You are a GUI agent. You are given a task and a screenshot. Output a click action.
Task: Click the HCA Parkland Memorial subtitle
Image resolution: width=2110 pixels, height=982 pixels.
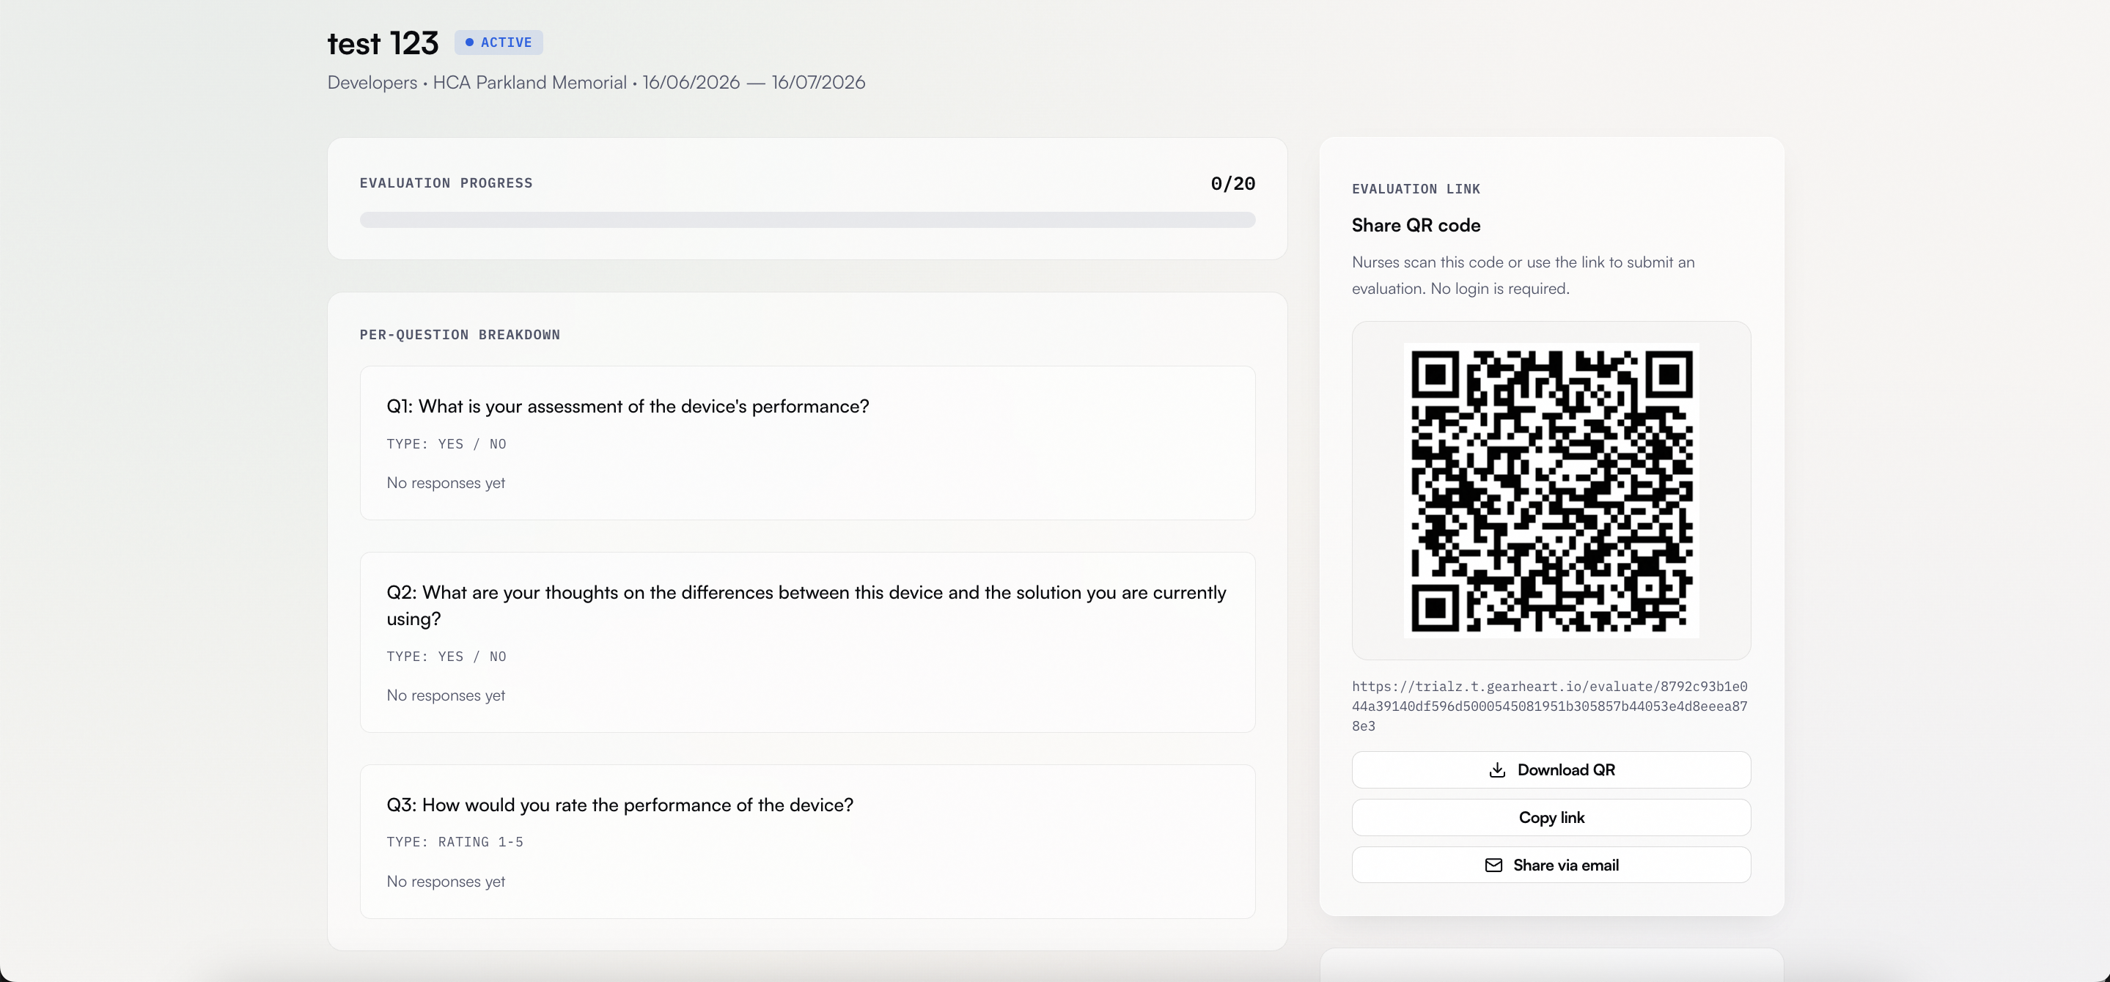tap(529, 83)
